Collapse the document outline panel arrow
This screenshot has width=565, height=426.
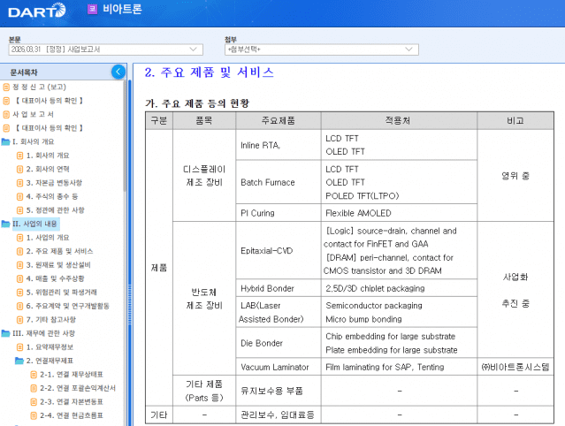[x=118, y=72]
